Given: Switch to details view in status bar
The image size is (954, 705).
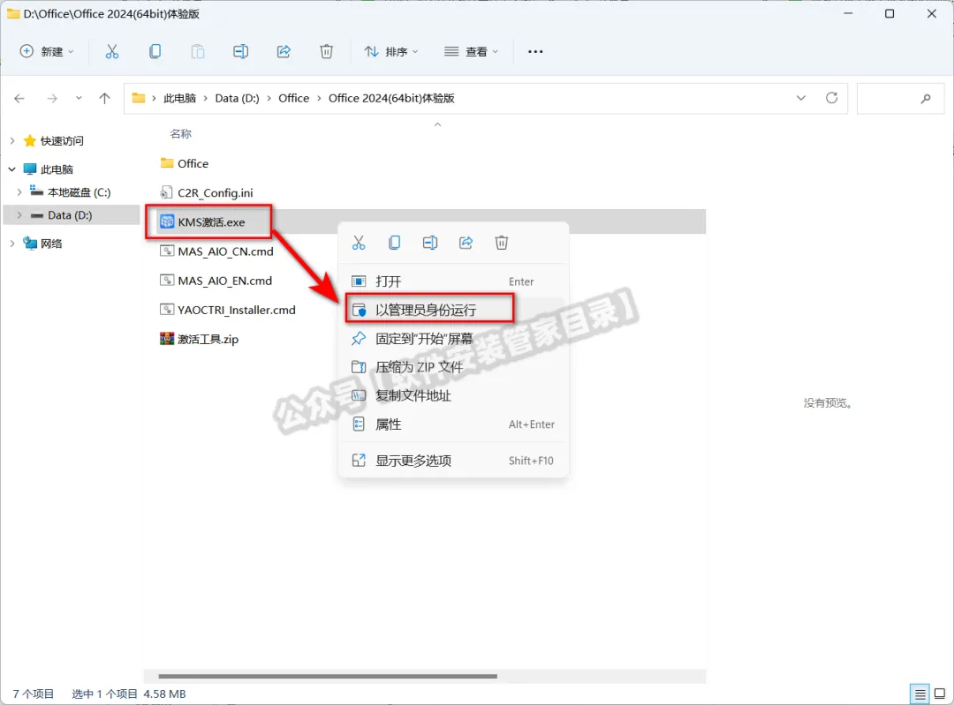Looking at the screenshot, I should 920,694.
